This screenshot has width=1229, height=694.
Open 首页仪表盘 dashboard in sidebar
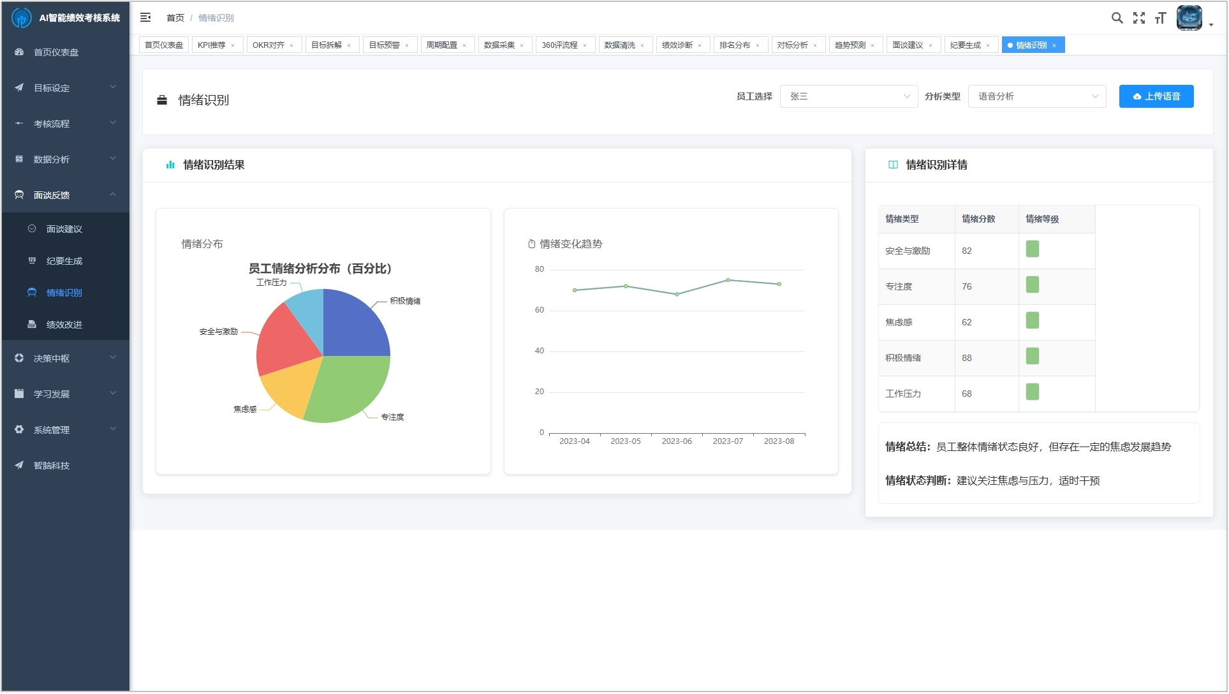pos(56,52)
